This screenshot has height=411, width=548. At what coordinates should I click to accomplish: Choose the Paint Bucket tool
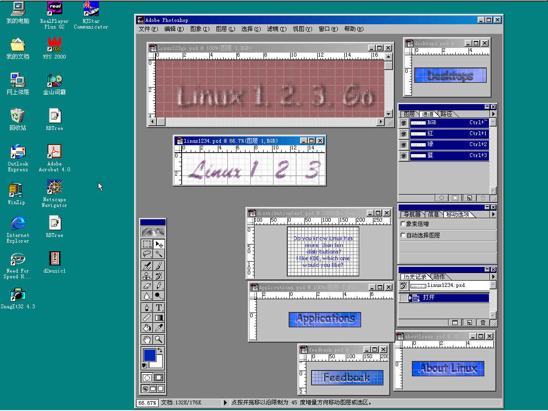point(147,328)
